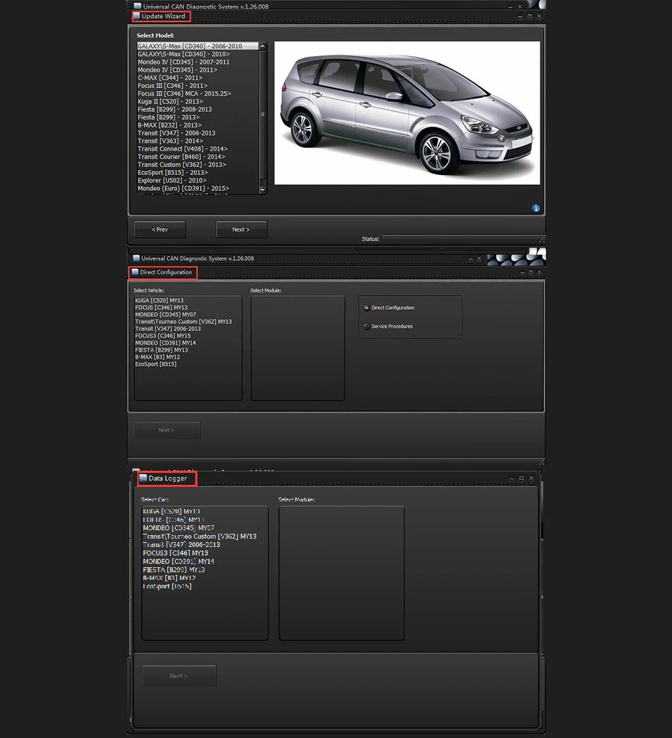672x738 pixels.
Task: Click the Data Logger window title icon
Action: click(143, 478)
